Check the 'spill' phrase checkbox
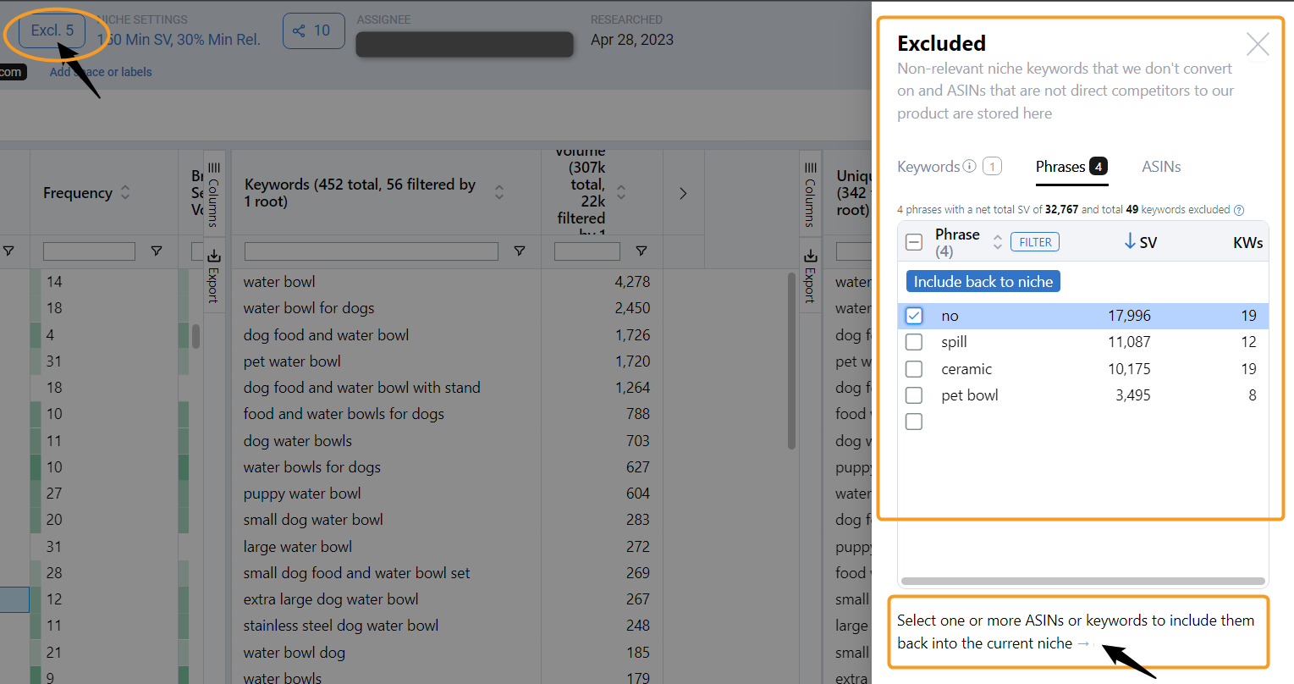1294x684 pixels. tap(914, 342)
